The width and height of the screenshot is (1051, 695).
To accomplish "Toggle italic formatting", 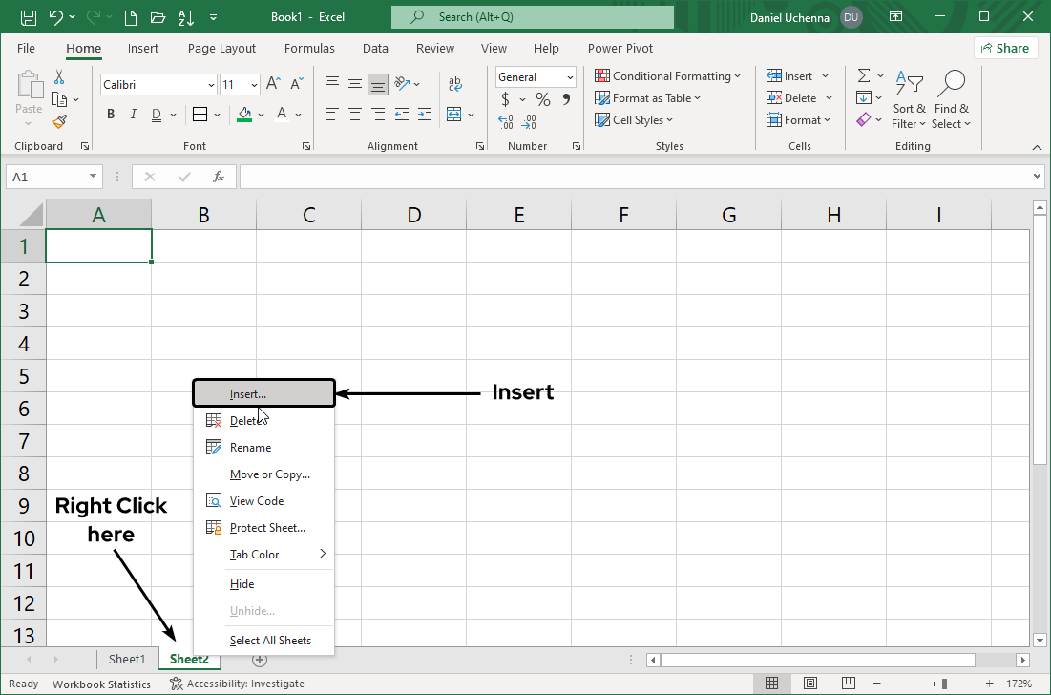I will point(133,114).
